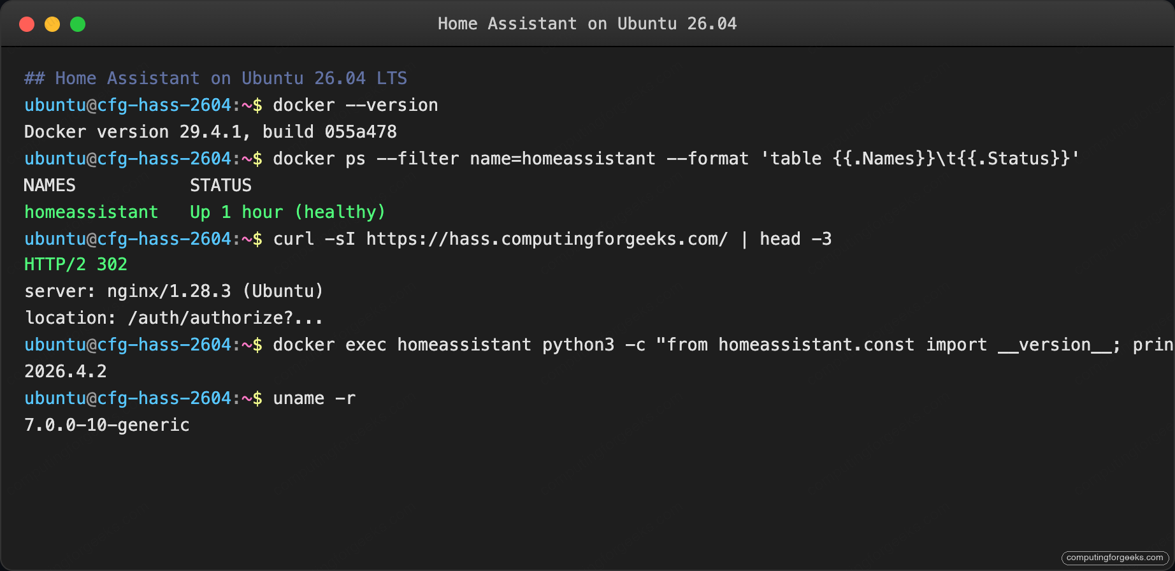
Task: Click 'location: /auth/authorize?...' line
Action: pos(174,318)
